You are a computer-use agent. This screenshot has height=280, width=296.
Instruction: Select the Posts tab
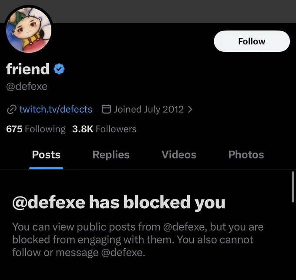[x=46, y=155]
